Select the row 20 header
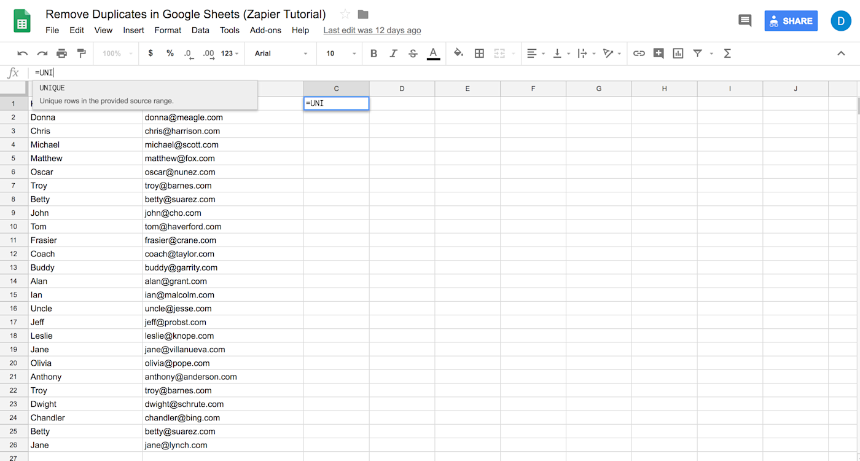Viewport: 860px width, 461px height. pos(14,363)
